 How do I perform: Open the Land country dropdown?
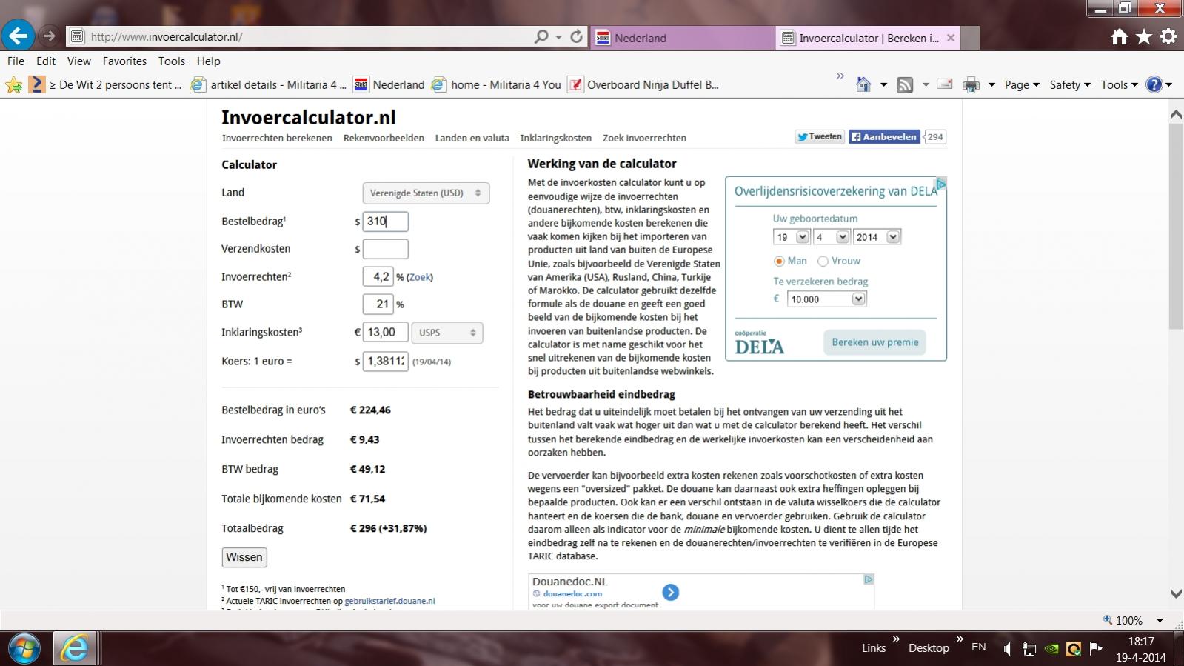pos(426,193)
